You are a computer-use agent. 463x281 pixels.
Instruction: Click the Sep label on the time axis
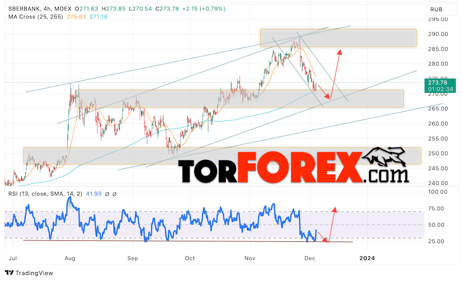click(133, 258)
